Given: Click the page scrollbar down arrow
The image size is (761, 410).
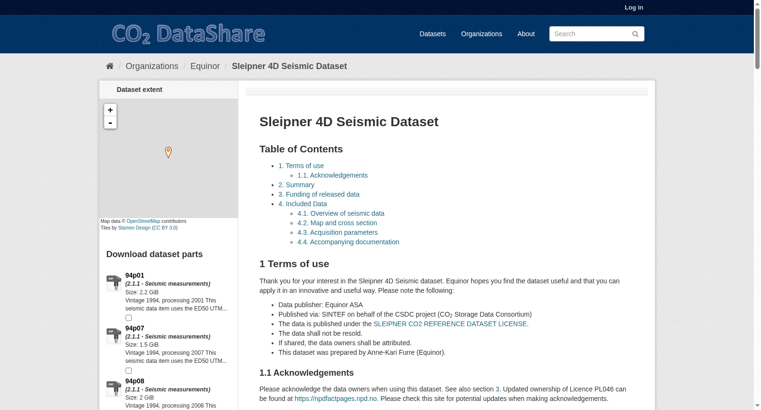Looking at the screenshot, I should (x=757, y=406).
